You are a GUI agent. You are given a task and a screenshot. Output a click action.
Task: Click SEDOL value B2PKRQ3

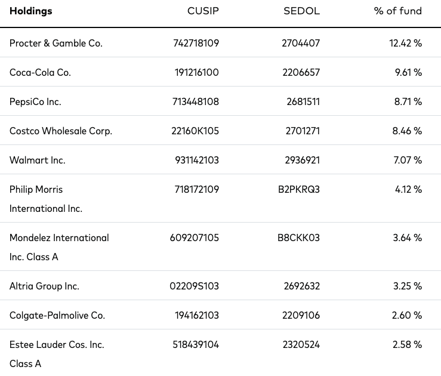[x=299, y=189]
